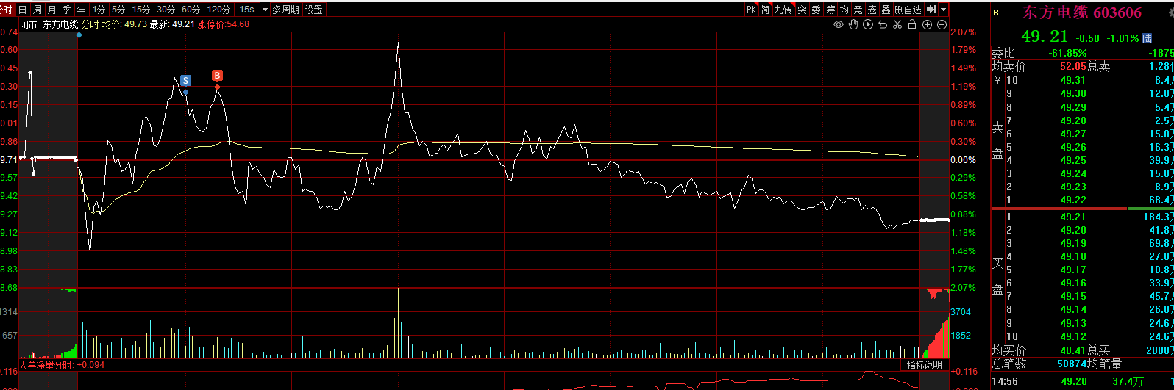
Task: Switch to the 60分 period tab
Action: click(x=191, y=10)
